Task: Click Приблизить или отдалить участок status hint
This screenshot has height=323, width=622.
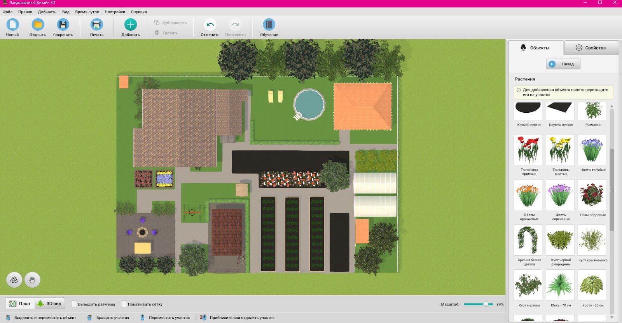Action: (x=238, y=318)
